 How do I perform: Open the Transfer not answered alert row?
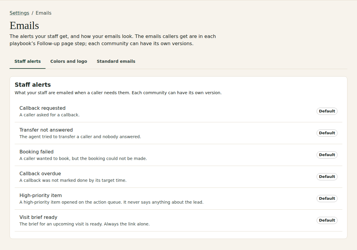coord(178,133)
